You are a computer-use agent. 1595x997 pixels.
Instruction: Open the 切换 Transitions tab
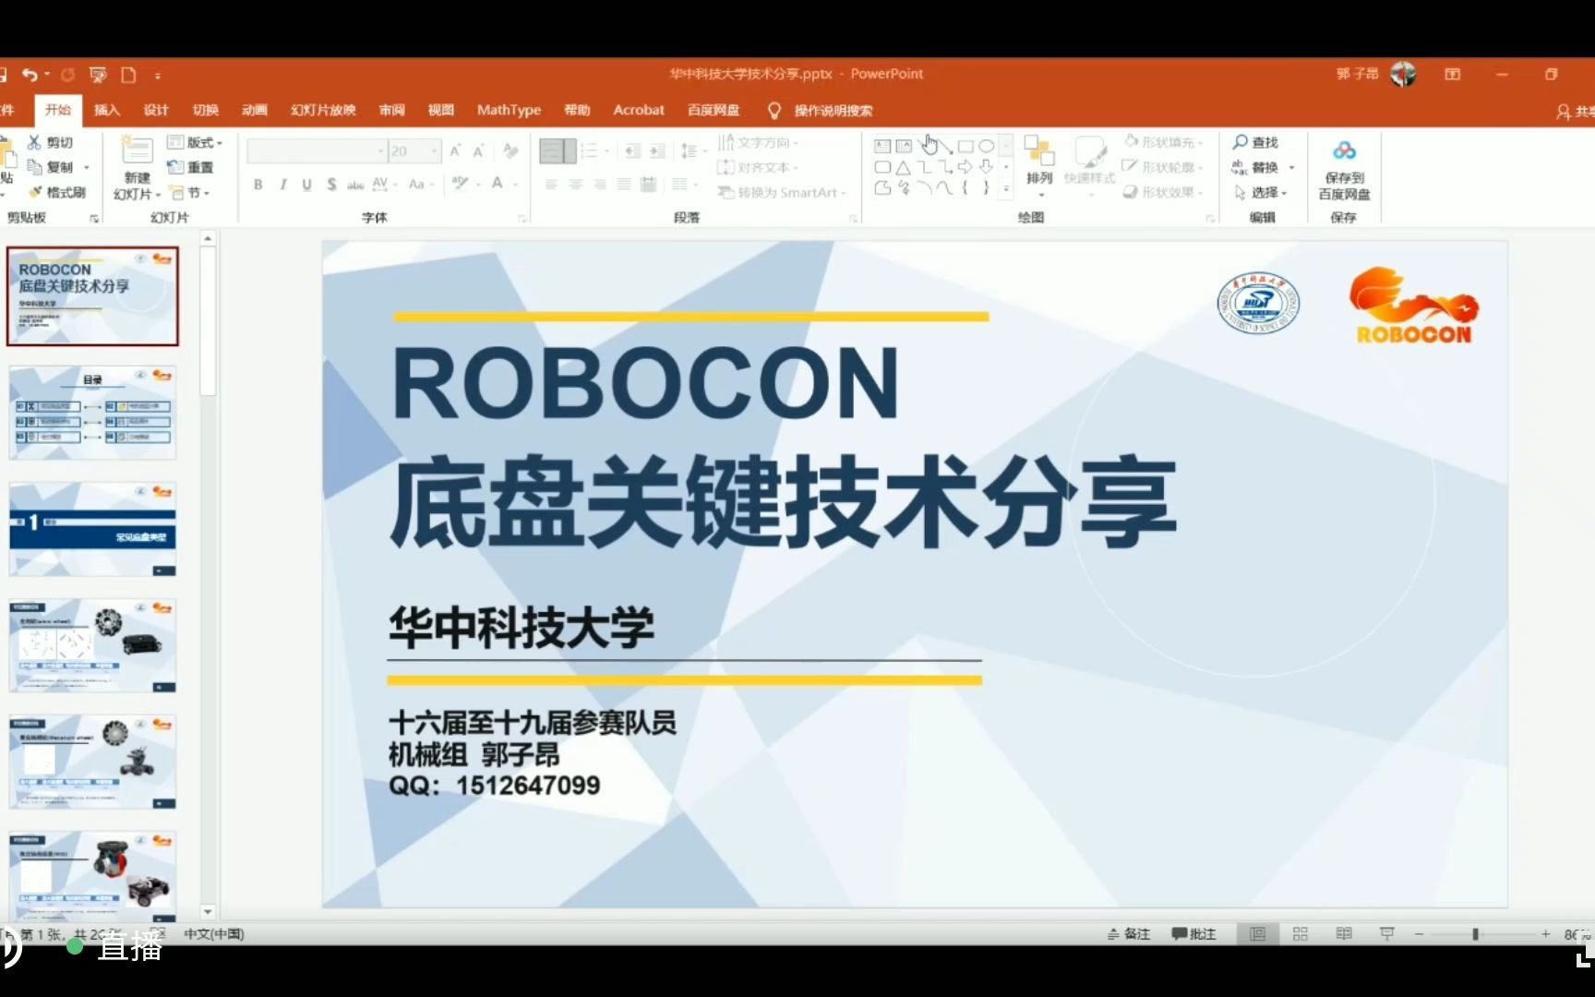click(x=206, y=110)
